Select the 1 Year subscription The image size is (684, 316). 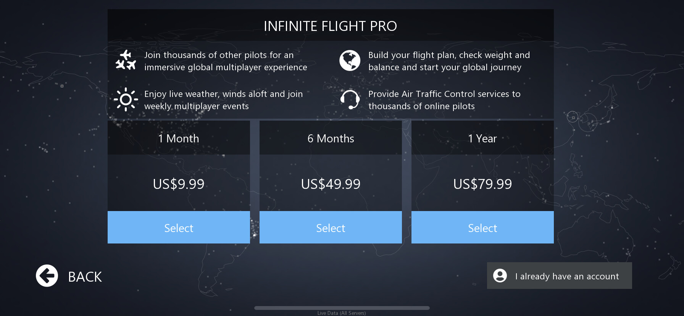[x=482, y=227]
